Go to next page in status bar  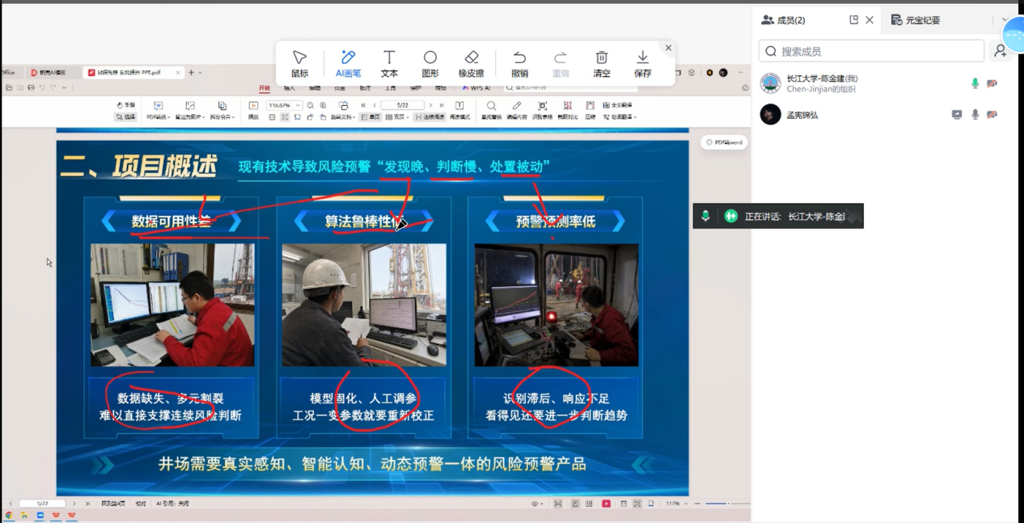coord(74,504)
